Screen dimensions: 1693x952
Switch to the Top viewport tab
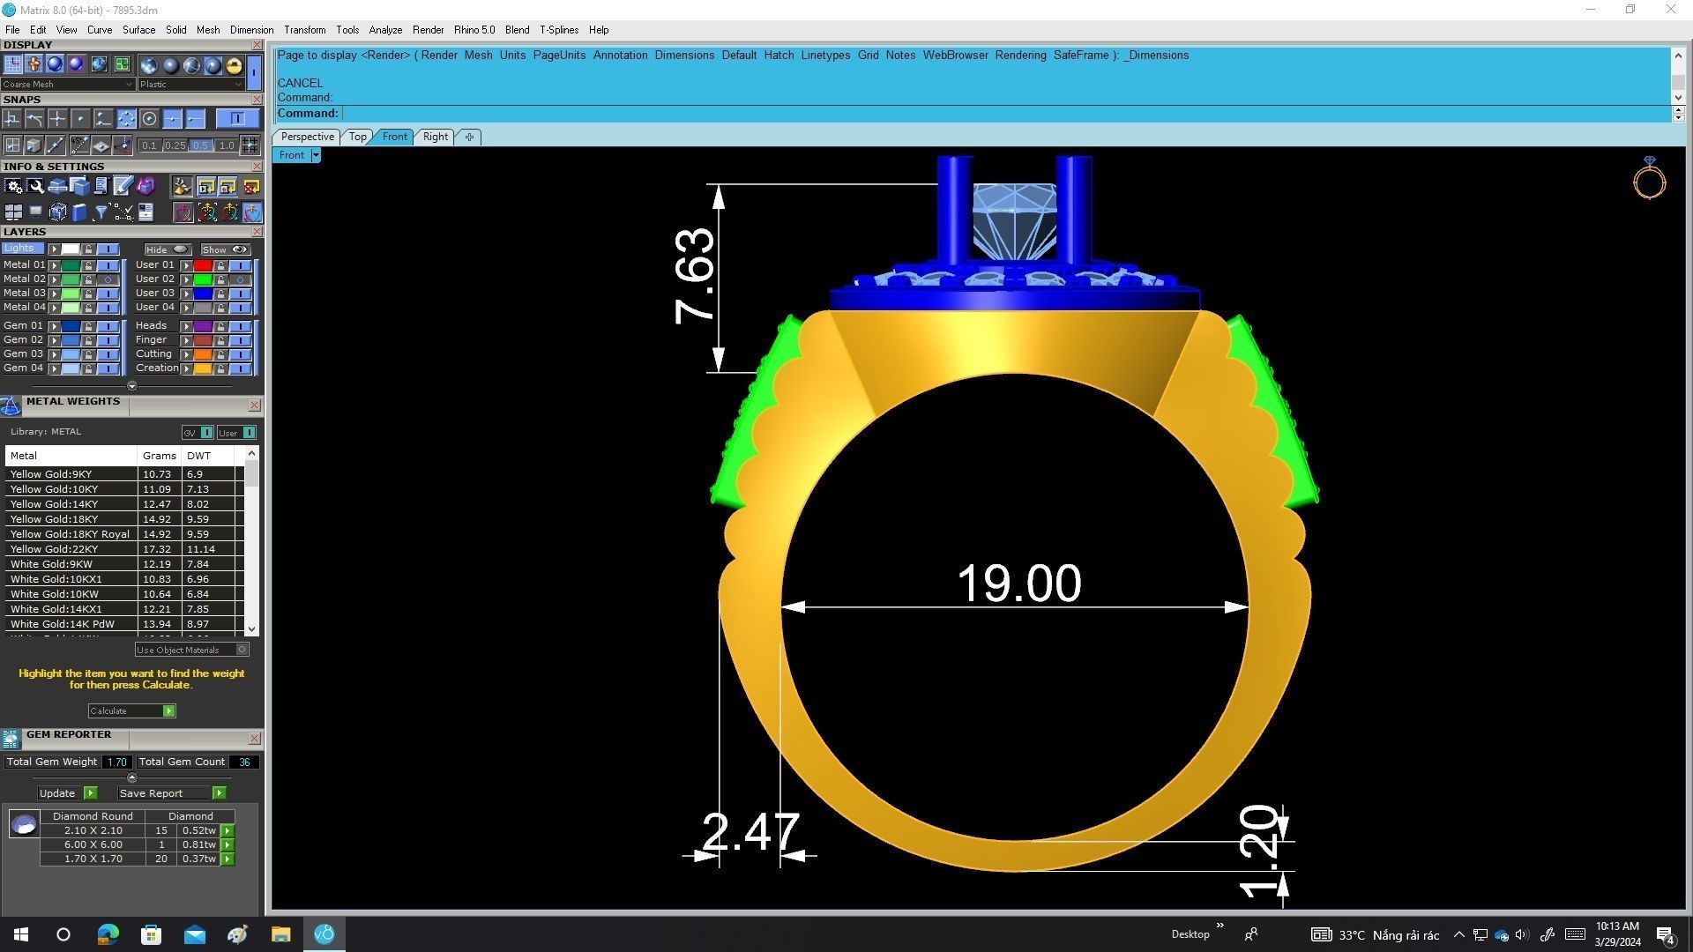coord(357,137)
